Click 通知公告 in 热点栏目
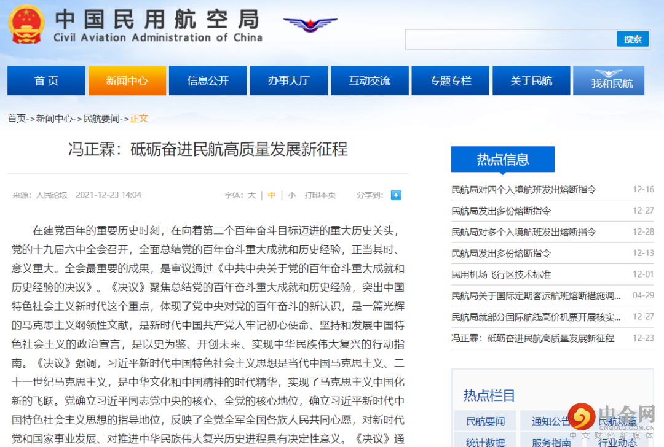 pos(550,421)
